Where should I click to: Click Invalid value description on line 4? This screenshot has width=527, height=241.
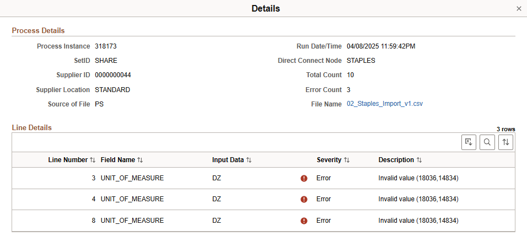pos(418,199)
